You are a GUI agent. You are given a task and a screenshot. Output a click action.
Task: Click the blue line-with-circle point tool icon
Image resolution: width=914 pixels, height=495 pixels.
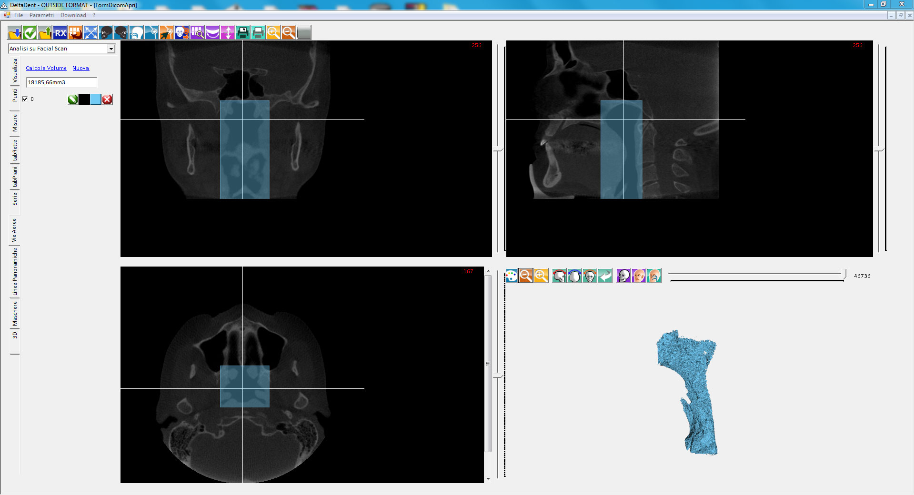click(152, 33)
